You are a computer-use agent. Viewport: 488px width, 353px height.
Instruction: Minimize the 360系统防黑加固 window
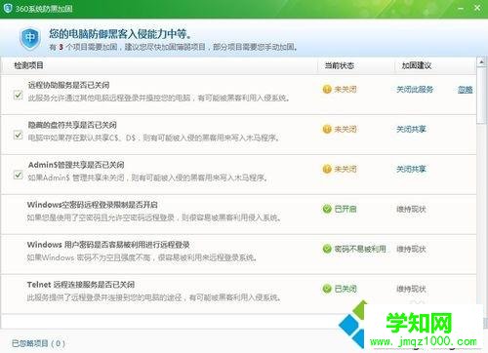tap(461, 8)
